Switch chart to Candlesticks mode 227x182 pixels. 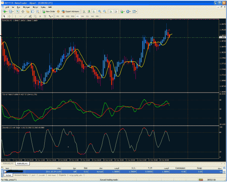point(89,11)
